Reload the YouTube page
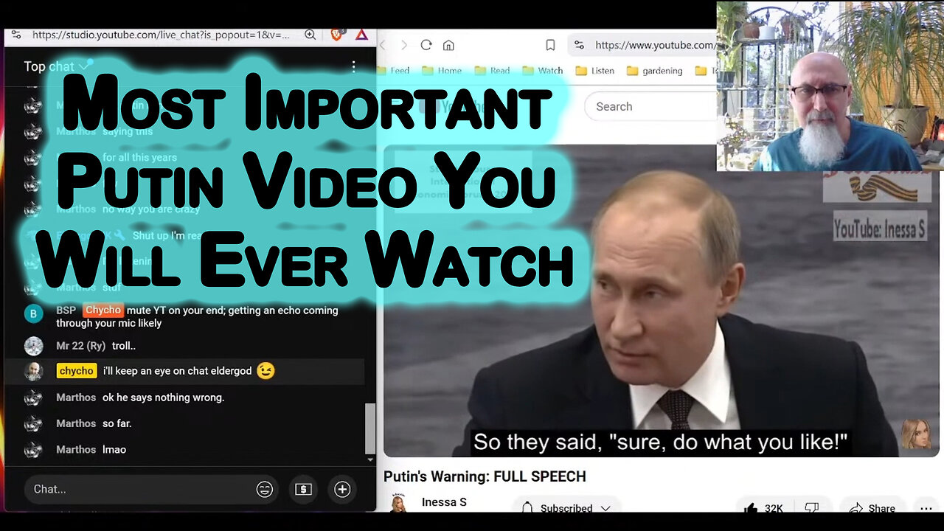The image size is (944, 531). (x=426, y=45)
